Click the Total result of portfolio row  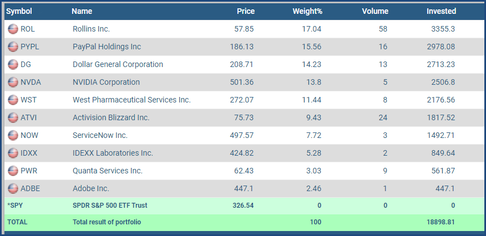107,222
